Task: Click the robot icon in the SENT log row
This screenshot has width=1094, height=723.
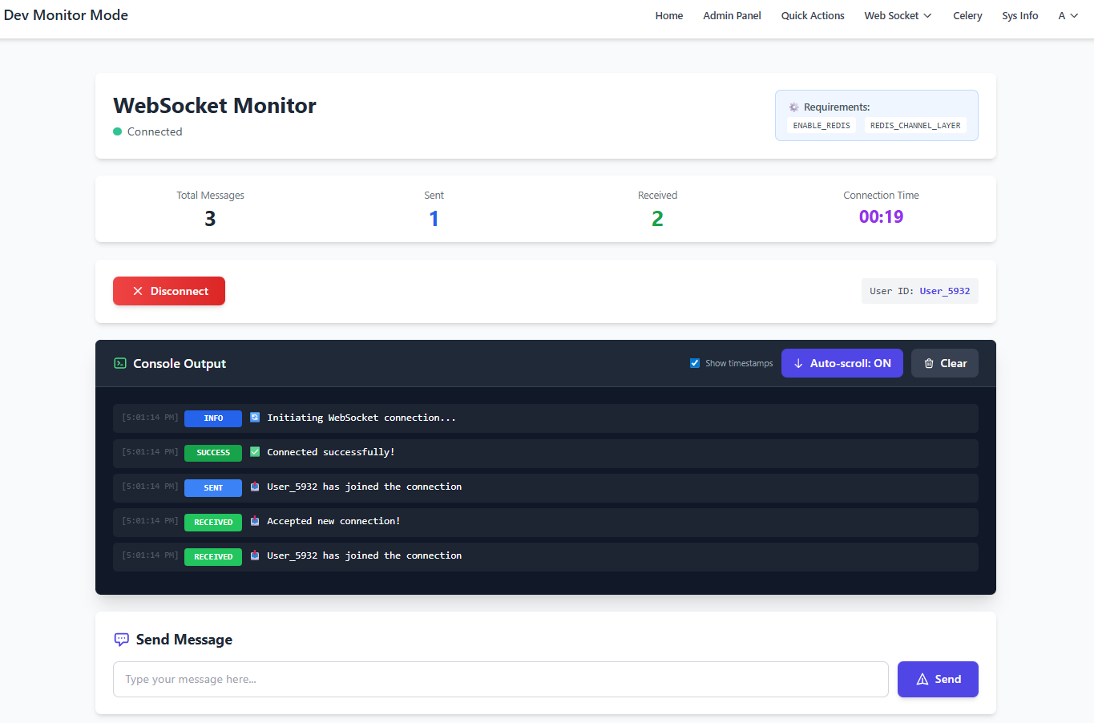Action: point(254,487)
